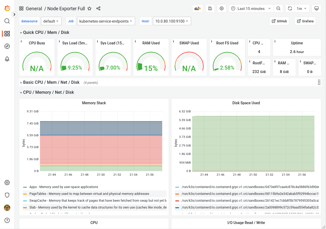Click the 232 GiB RootFS total value
The width and height of the screenshot is (326, 229).
click(259, 71)
